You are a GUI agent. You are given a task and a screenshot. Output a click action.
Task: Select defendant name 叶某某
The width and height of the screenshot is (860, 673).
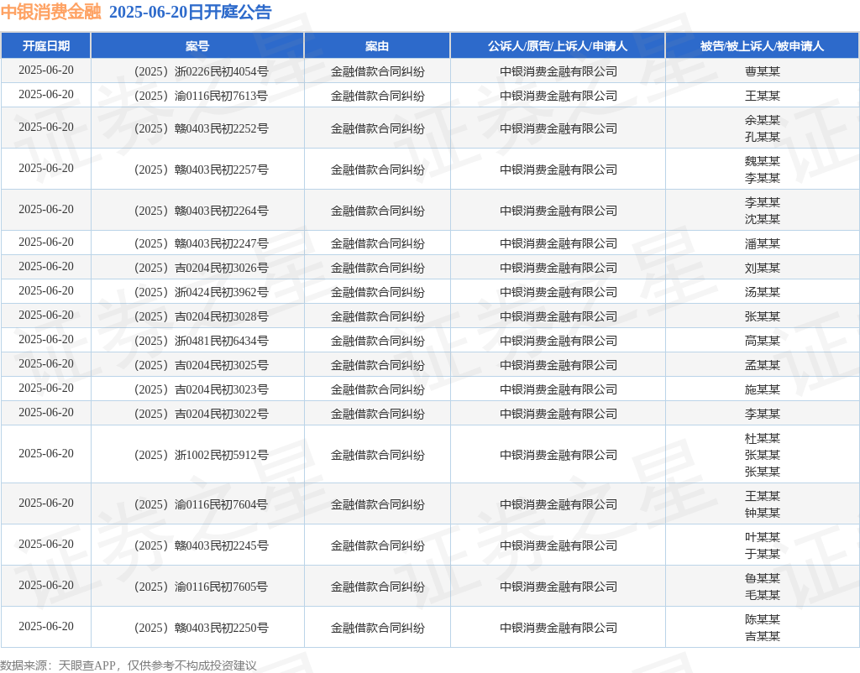pyautogui.click(x=763, y=537)
